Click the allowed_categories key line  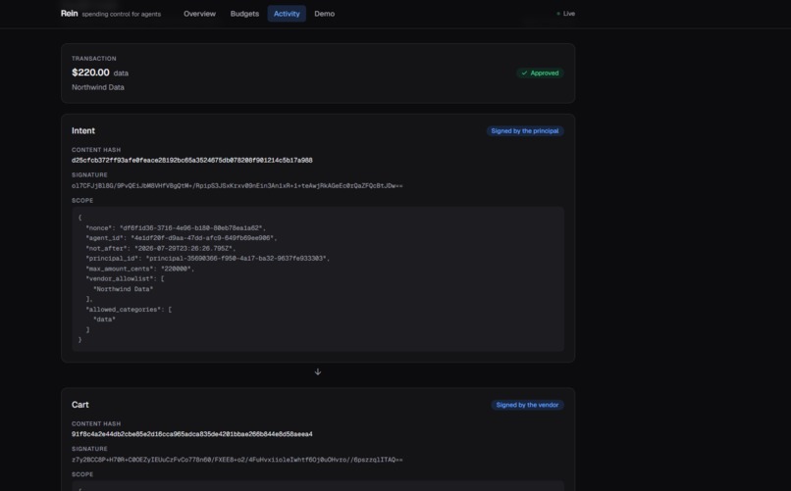(x=129, y=310)
